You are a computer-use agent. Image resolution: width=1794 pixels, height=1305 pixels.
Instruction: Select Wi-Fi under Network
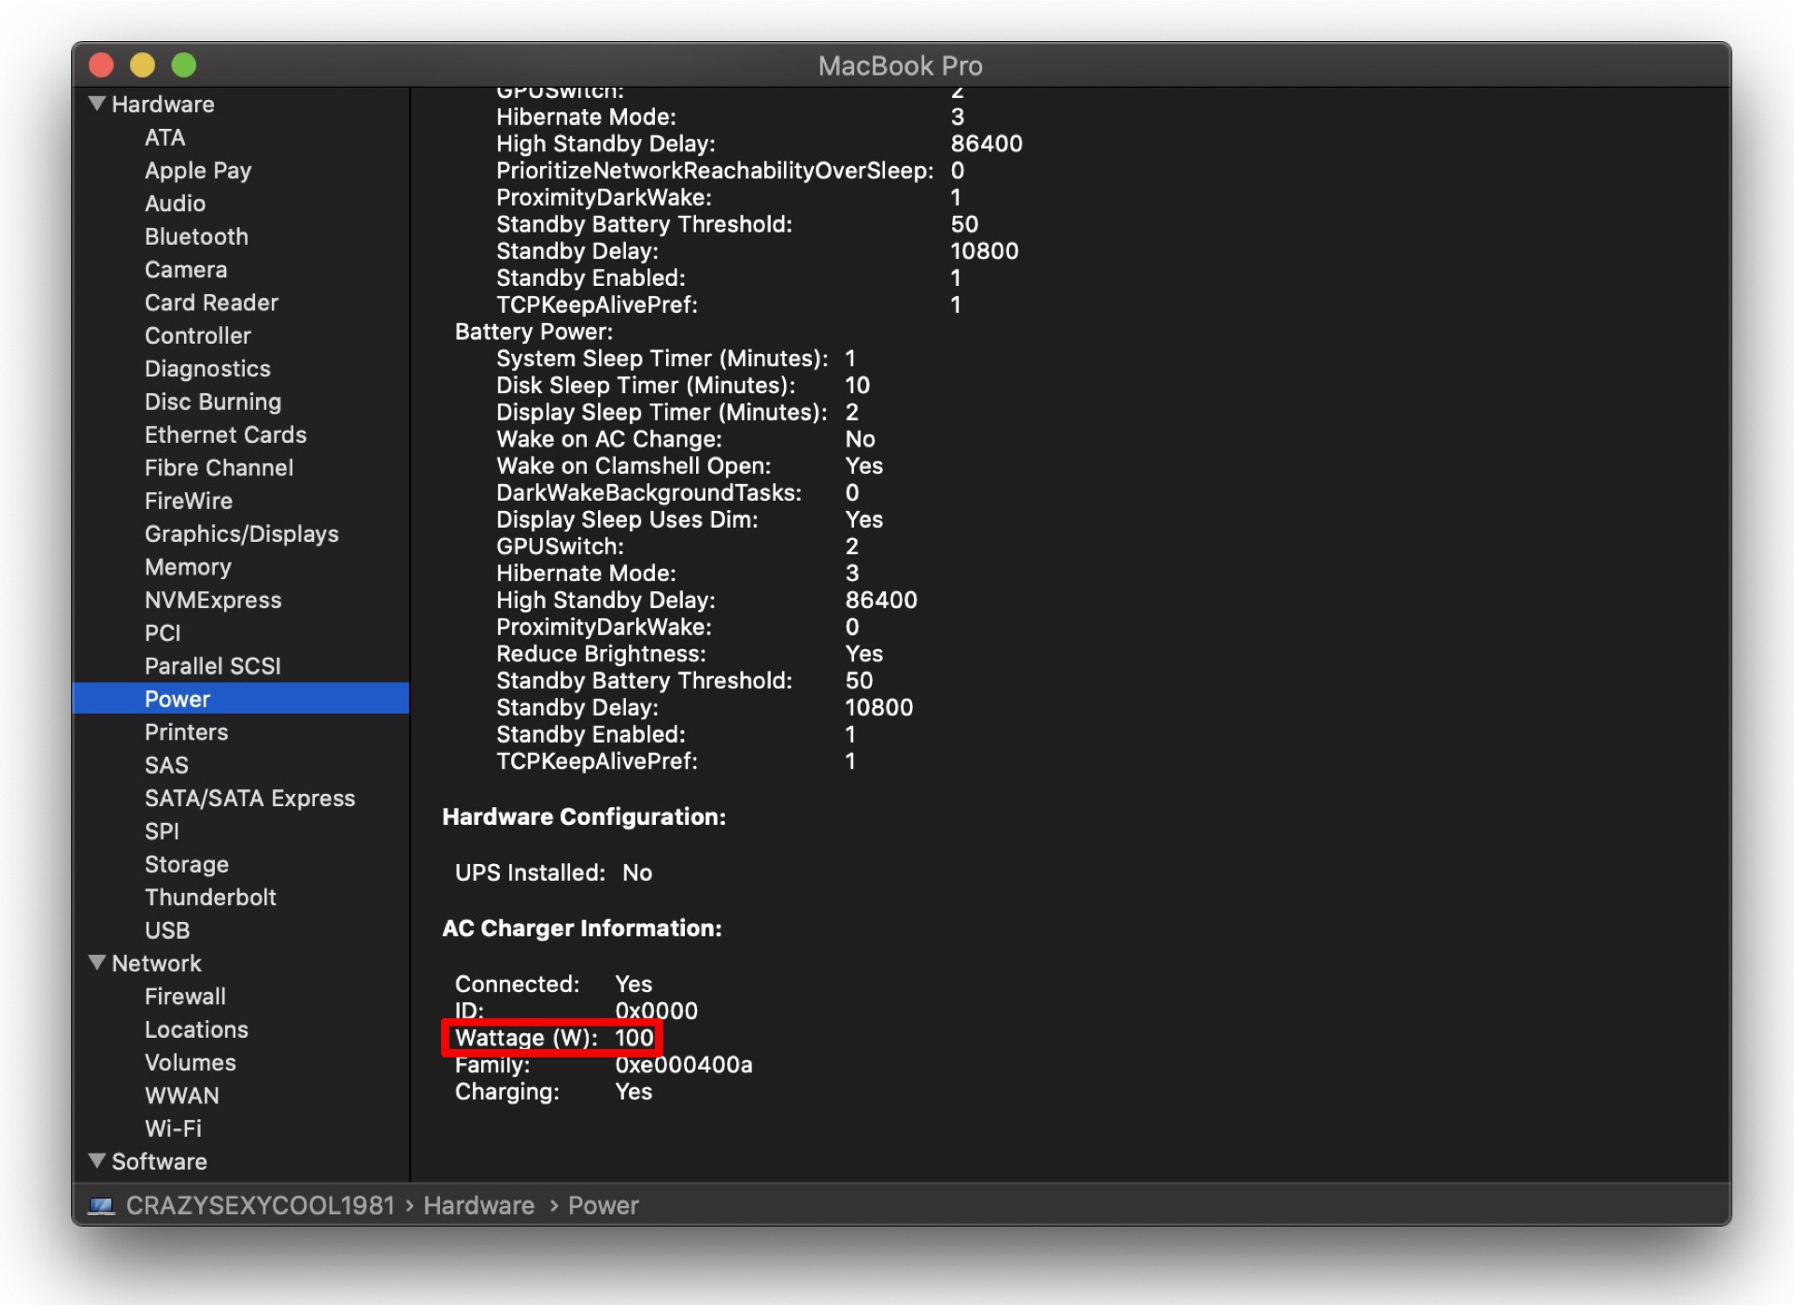[173, 1128]
